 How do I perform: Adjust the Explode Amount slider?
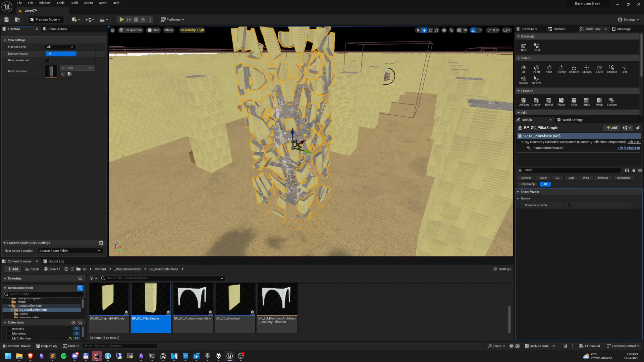pyautogui.click(x=61, y=54)
